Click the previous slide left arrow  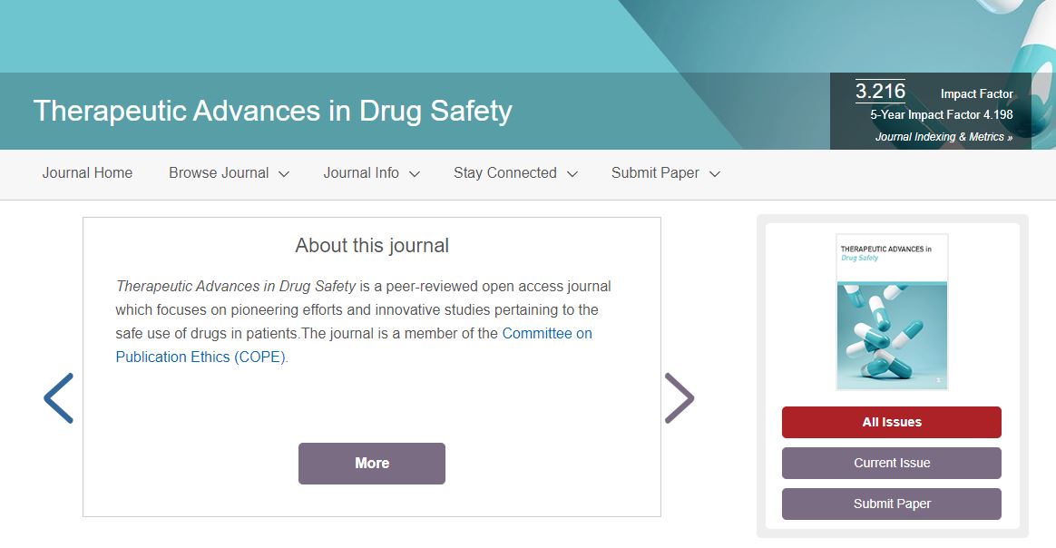[59, 397]
